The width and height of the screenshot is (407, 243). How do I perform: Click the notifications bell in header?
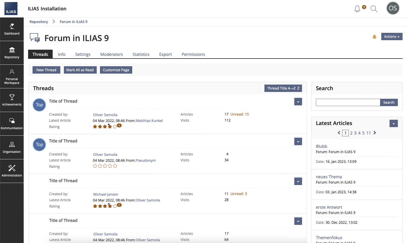coord(357,9)
